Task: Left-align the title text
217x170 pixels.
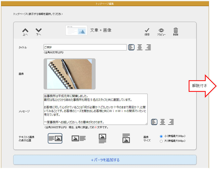Action: coord(131,47)
